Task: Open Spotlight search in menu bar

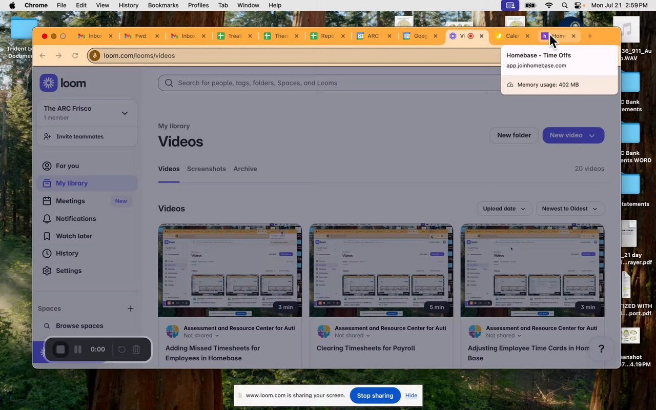Action: (564, 5)
